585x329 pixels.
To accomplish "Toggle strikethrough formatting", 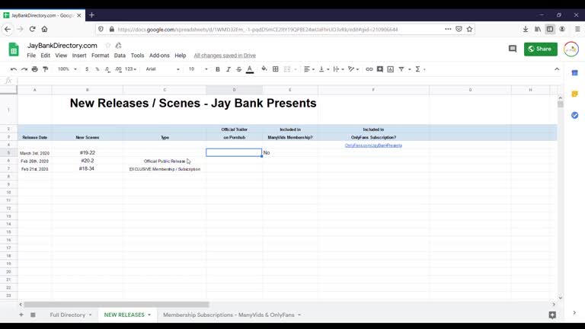I will (238, 69).
